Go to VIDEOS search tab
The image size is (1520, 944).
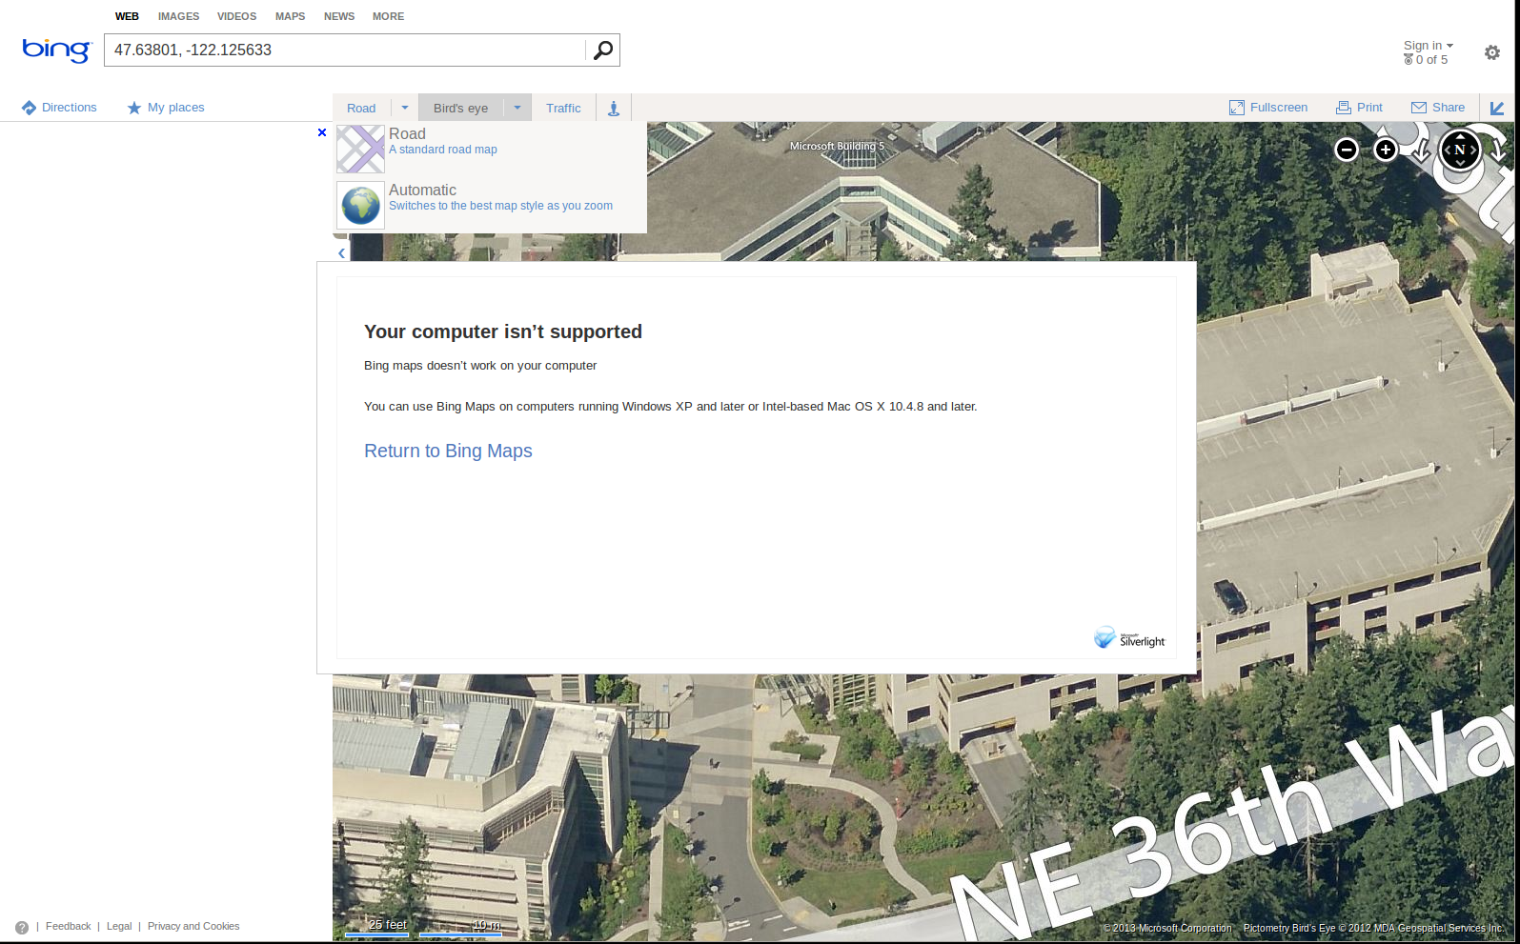pos(236,16)
